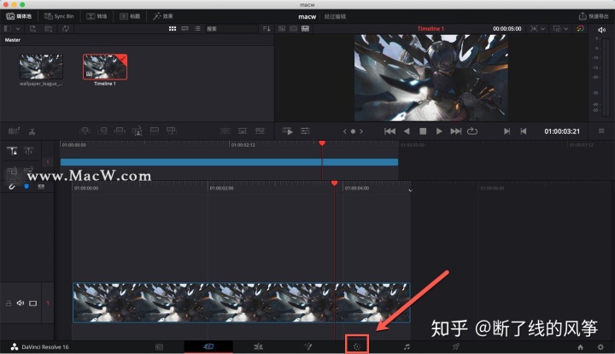Click the lower timeline playhead marker
The width and height of the screenshot is (615, 354).
(334, 183)
